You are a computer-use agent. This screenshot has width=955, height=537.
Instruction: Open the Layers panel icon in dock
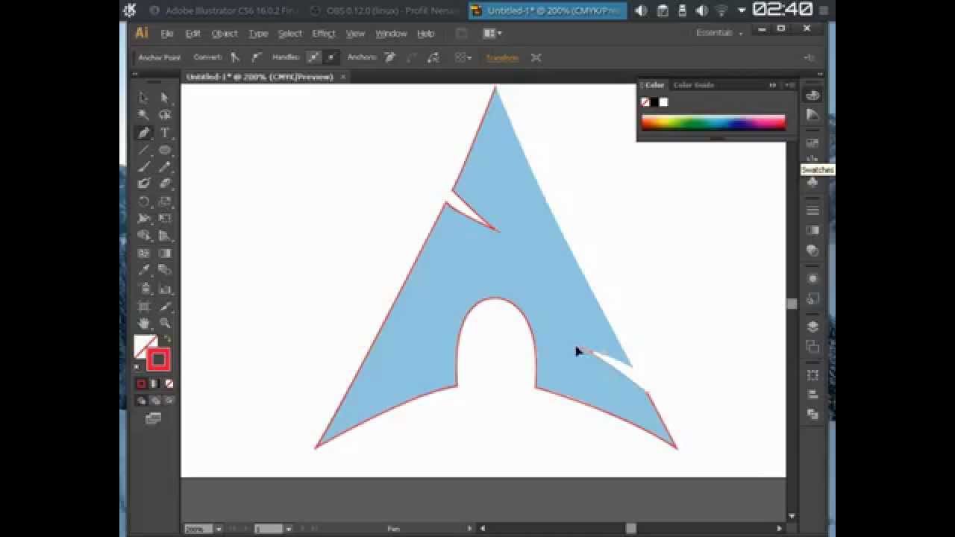point(812,327)
